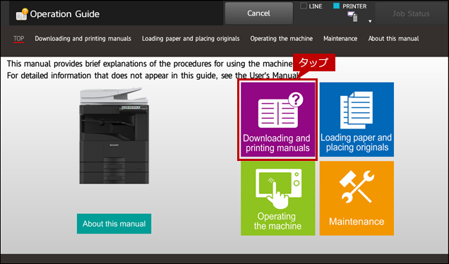Screen dimensions: 449x264
Task: Click the teal About this manual button
Action: click(x=114, y=224)
